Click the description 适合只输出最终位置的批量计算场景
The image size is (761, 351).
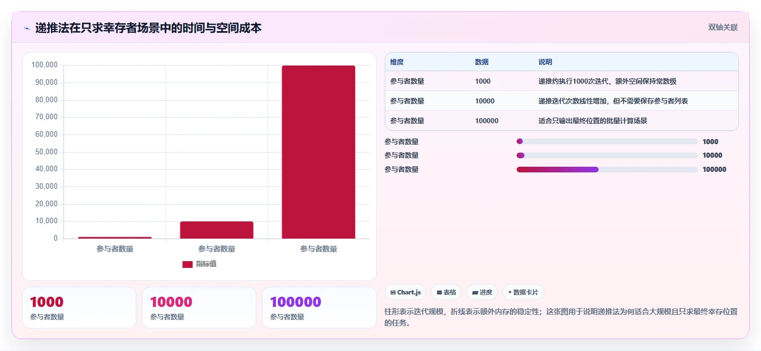(593, 121)
